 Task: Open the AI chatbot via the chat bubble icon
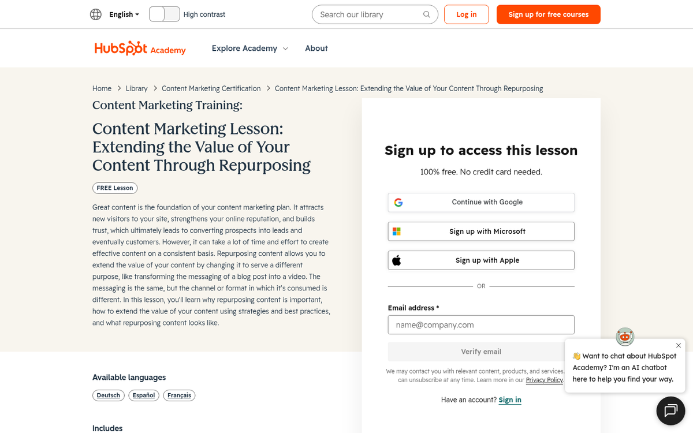[x=670, y=410]
